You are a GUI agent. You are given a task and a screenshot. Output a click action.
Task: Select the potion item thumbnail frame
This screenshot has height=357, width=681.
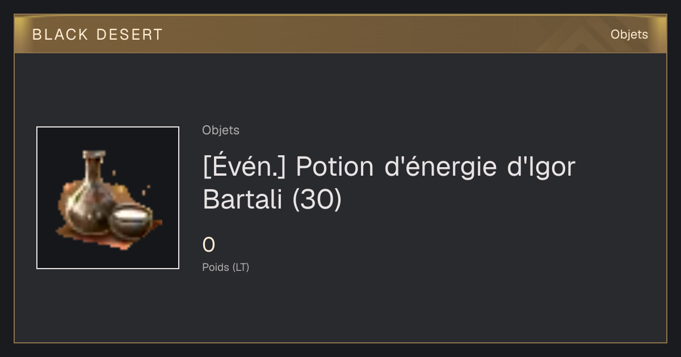108,198
